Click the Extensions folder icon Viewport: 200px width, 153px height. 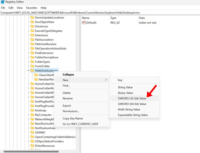click(32, 35)
